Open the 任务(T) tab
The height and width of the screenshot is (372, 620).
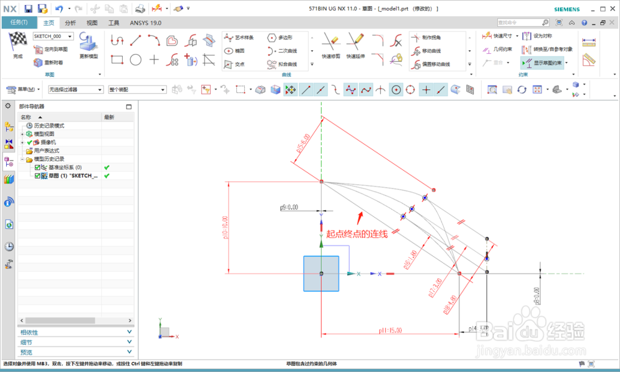(x=19, y=22)
